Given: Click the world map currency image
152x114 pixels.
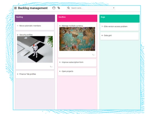Looking at the screenshot, I should click(x=77, y=39).
